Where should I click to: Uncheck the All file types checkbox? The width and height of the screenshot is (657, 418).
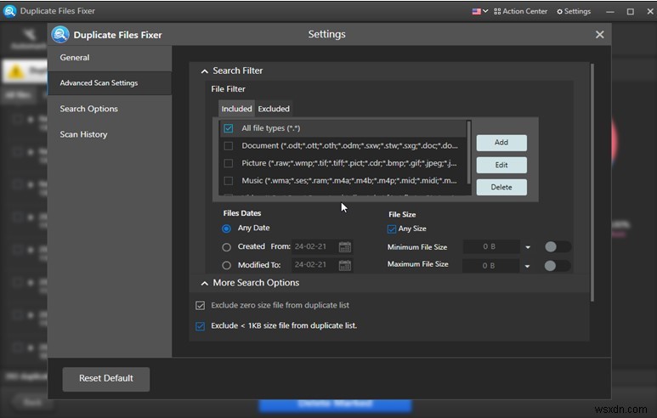(x=228, y=128)
